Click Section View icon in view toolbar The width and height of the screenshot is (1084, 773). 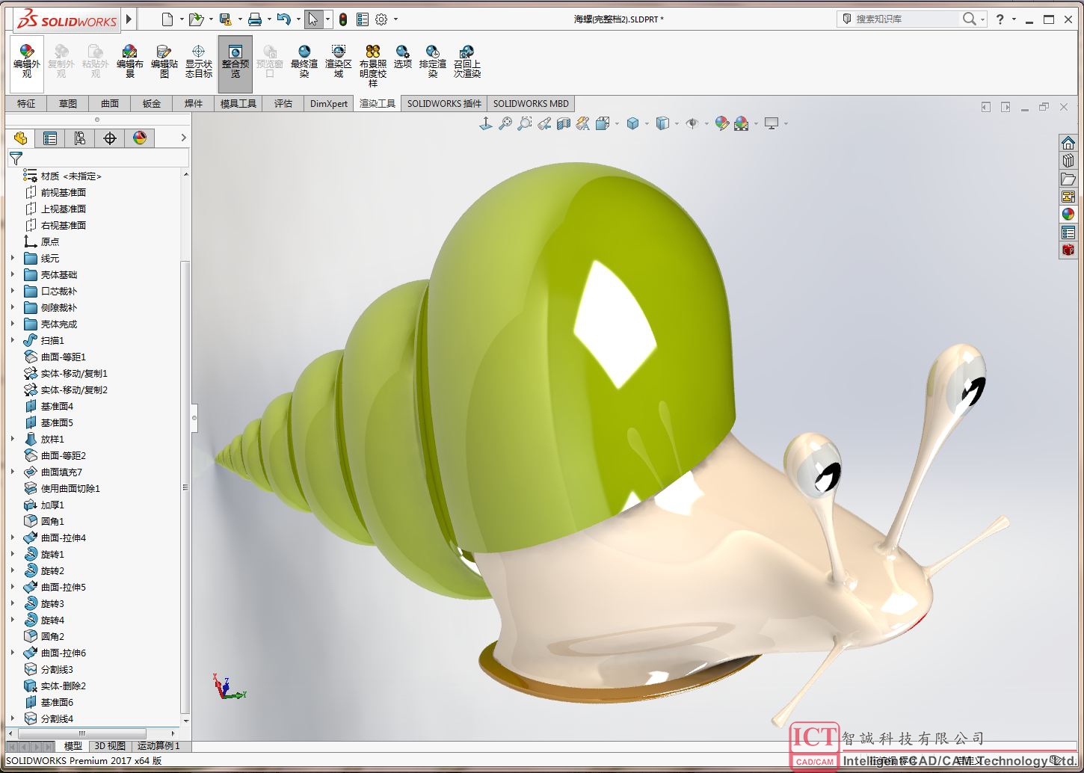pyautogui.click(x=564, y=123)
